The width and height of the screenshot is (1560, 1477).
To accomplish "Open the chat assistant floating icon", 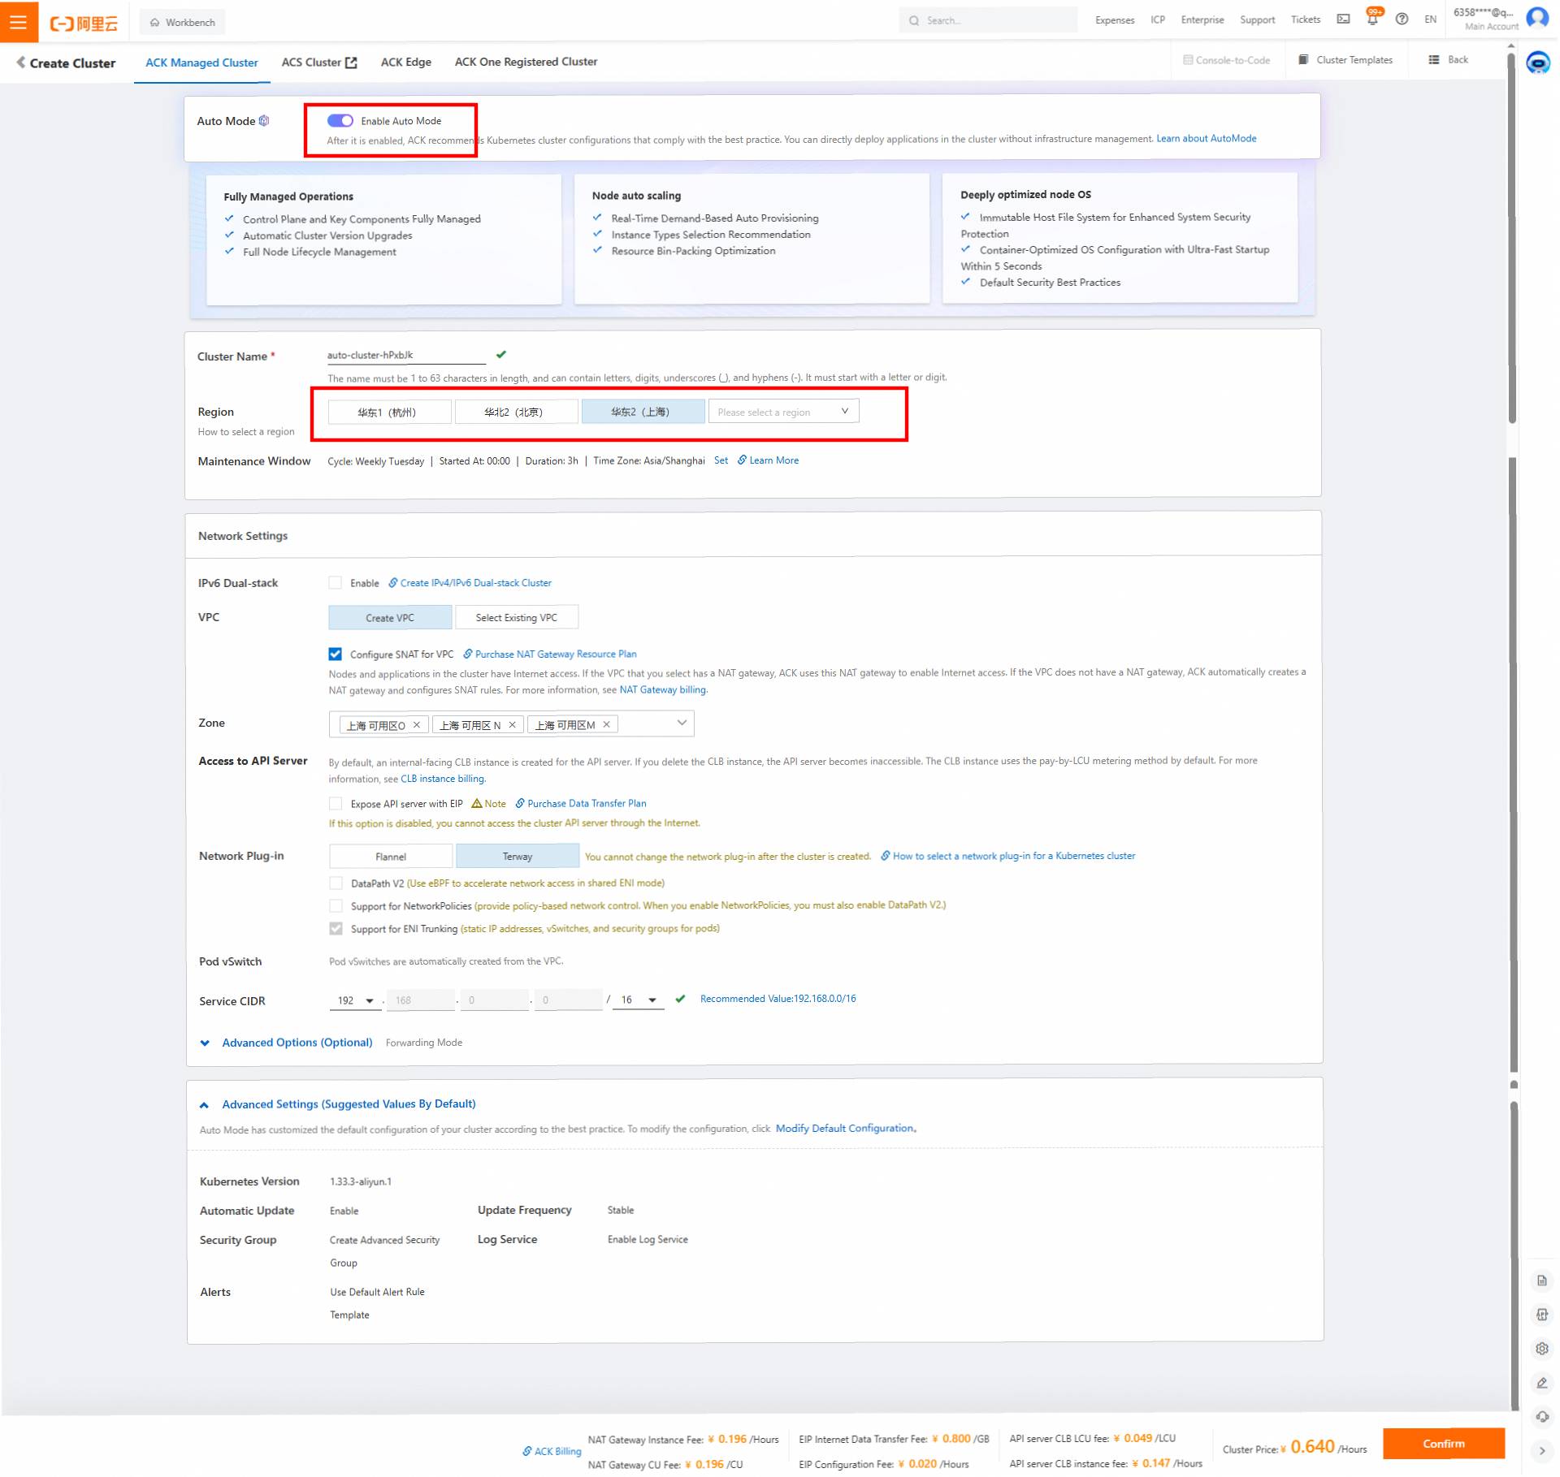I will pyautogui.click(x=1538, y=63).
